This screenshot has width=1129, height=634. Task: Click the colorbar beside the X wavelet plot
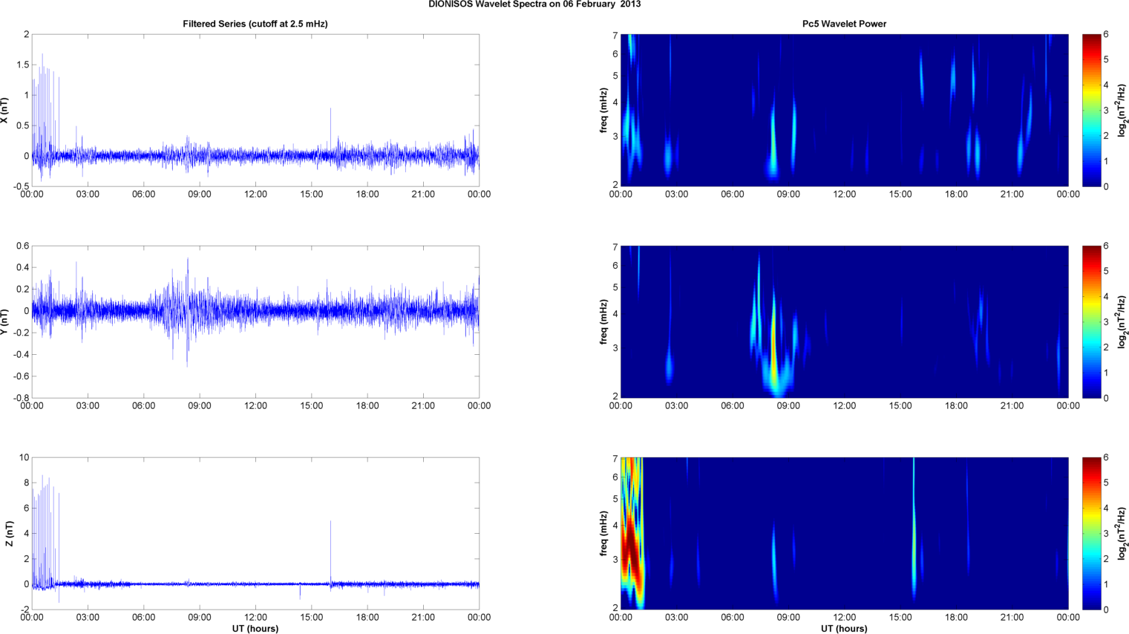[x=1091, y=111]
